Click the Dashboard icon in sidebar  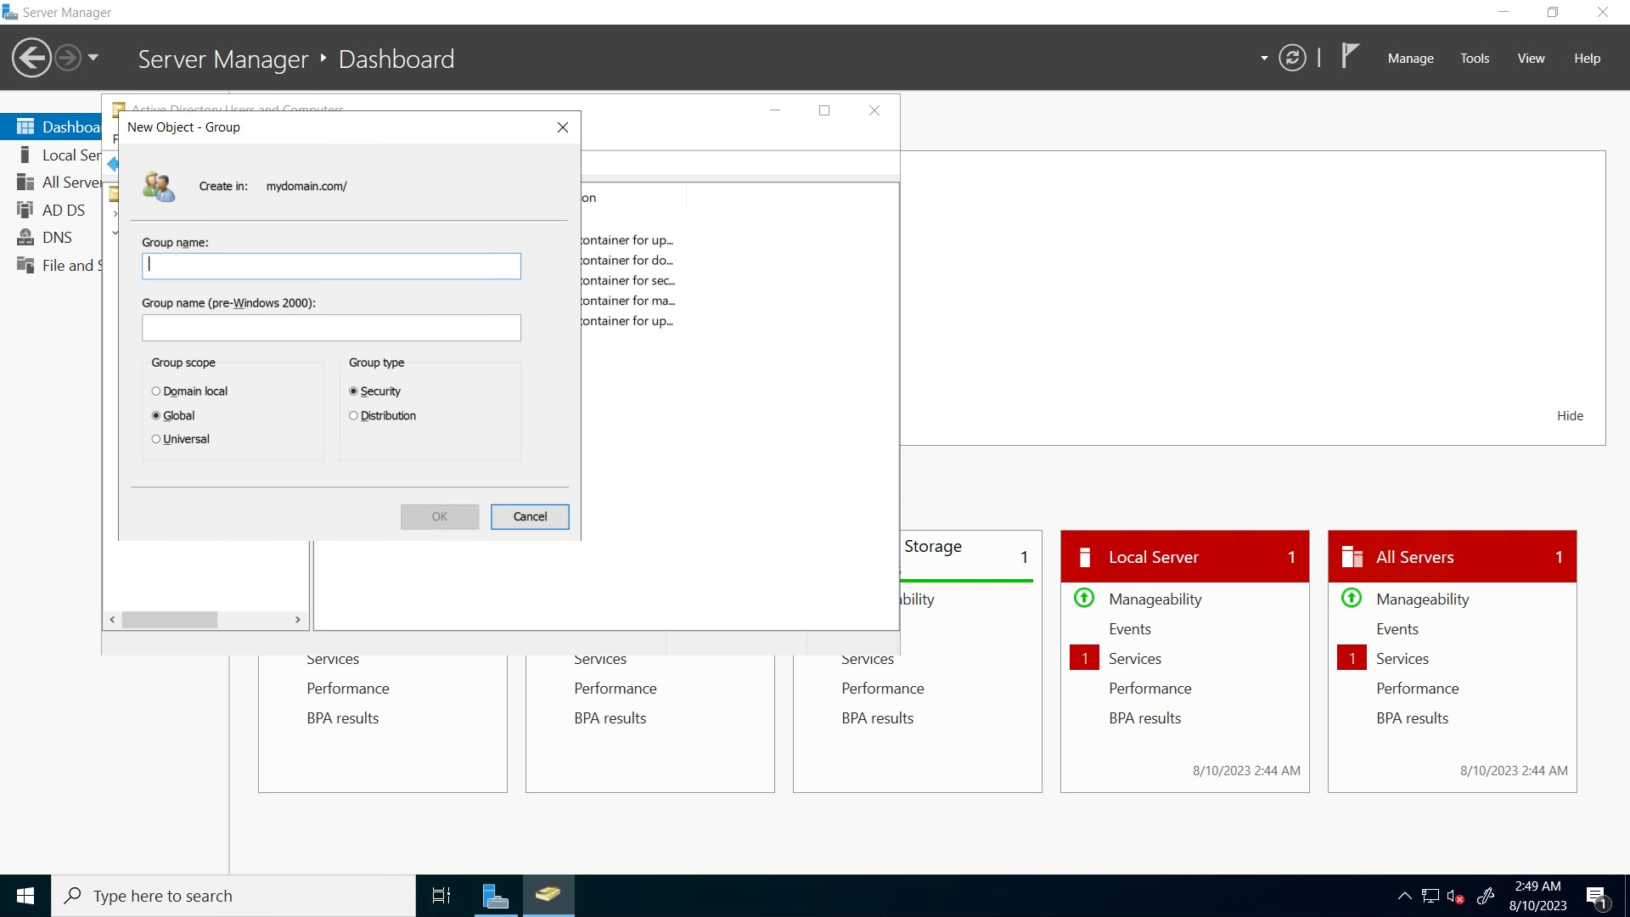(x=25, y=127)
